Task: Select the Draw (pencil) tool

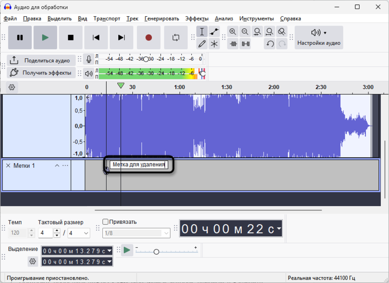Action: (x=202, y=44)
